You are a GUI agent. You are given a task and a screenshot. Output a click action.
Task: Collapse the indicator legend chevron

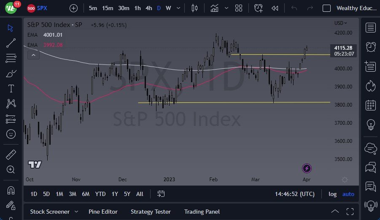[x=33, y=55]
